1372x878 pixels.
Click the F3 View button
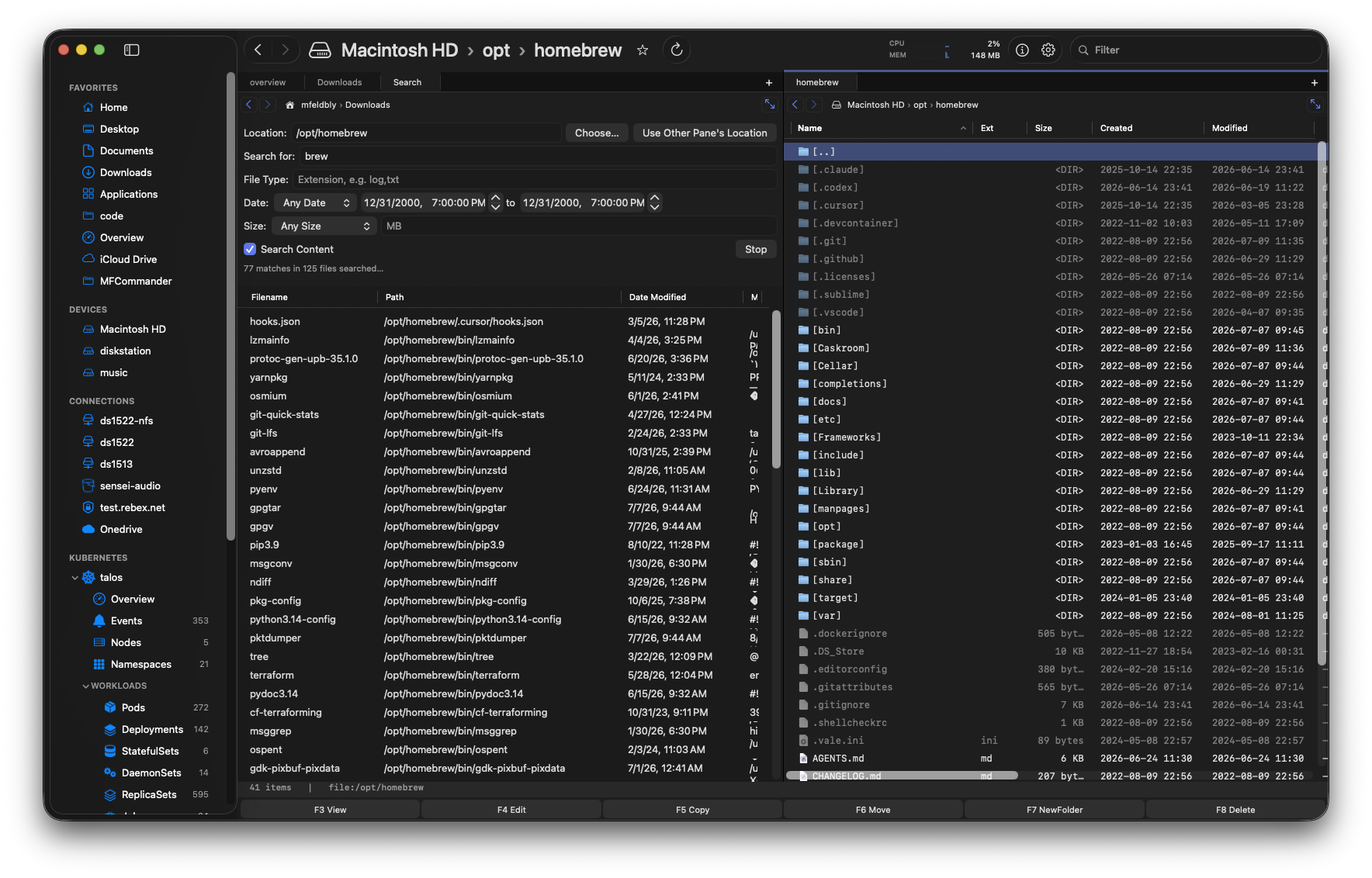330,809
